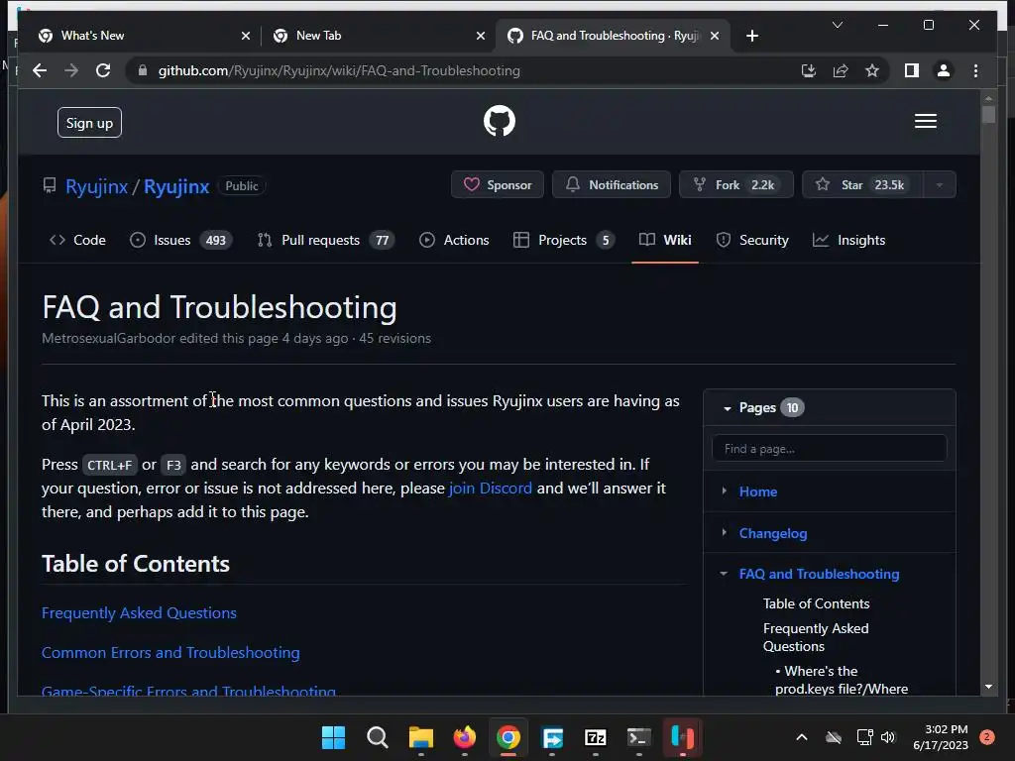Click the Sponsor button
1015x761 pixels.
tap(498, 185)
